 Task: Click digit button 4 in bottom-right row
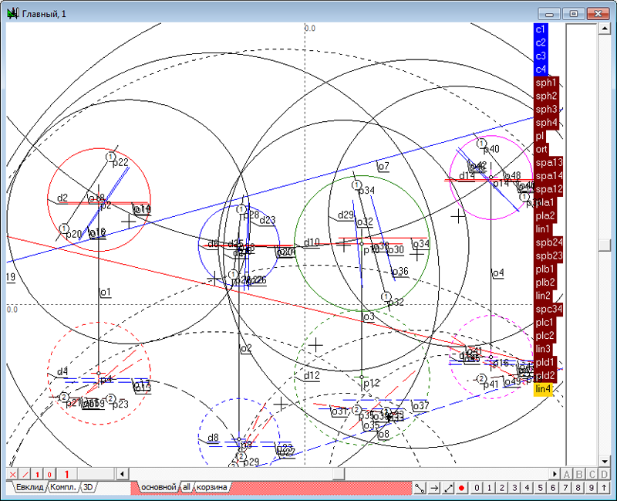[x=528, y=488]
